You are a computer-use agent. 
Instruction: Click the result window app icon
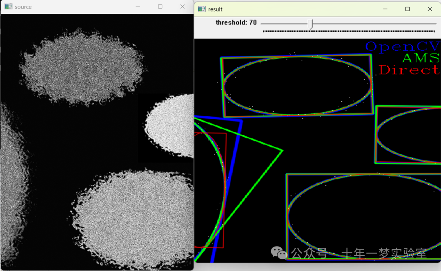[x=202, y=9]
